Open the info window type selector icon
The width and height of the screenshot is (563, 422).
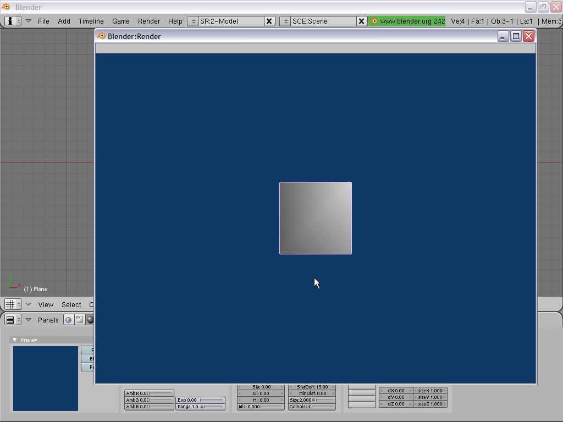(13, 21)
